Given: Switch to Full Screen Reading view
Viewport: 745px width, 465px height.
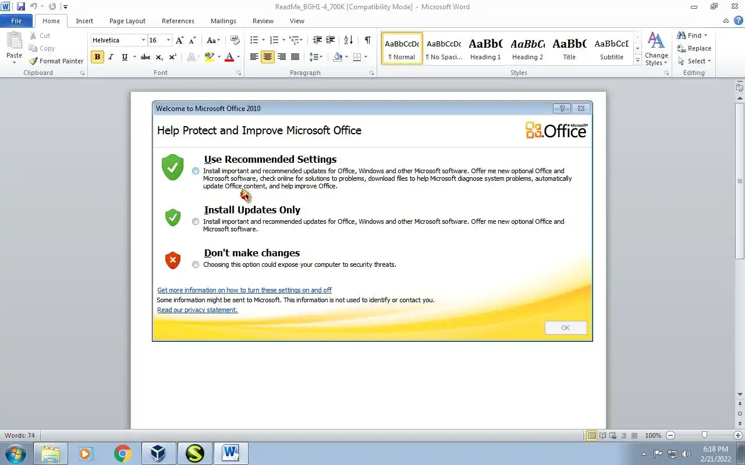Looking at the screenshot, I should tap(602, 435).
